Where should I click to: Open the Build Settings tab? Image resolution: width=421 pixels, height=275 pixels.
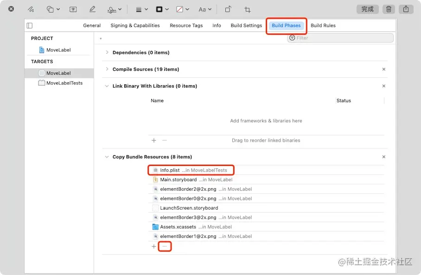pos(246,26)
